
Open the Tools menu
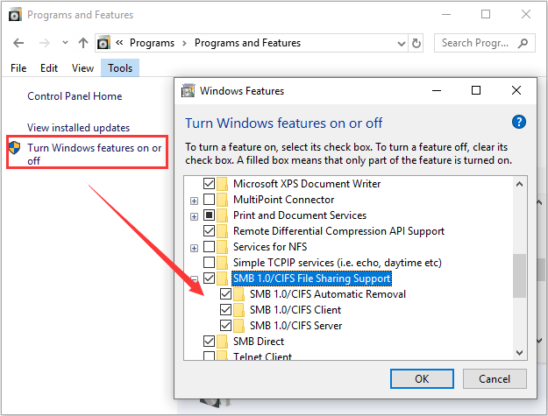coord(120,68)
